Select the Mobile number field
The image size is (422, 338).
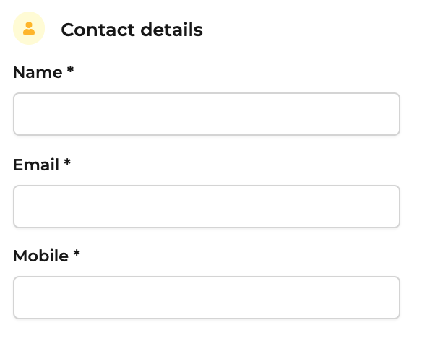(207, 298)
